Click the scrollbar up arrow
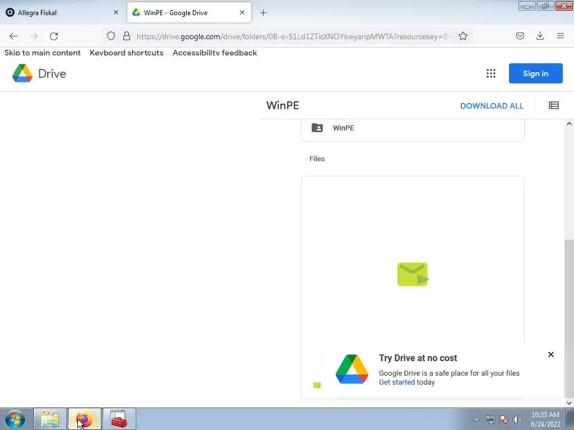Screen dimensions: 574x430 pos(569,124)
